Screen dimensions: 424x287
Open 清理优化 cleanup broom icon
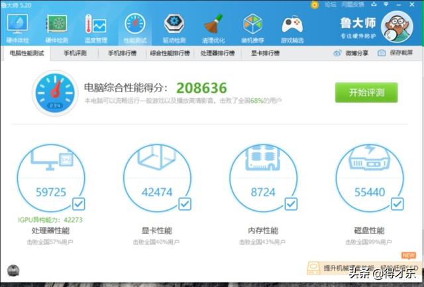[213, 24]
